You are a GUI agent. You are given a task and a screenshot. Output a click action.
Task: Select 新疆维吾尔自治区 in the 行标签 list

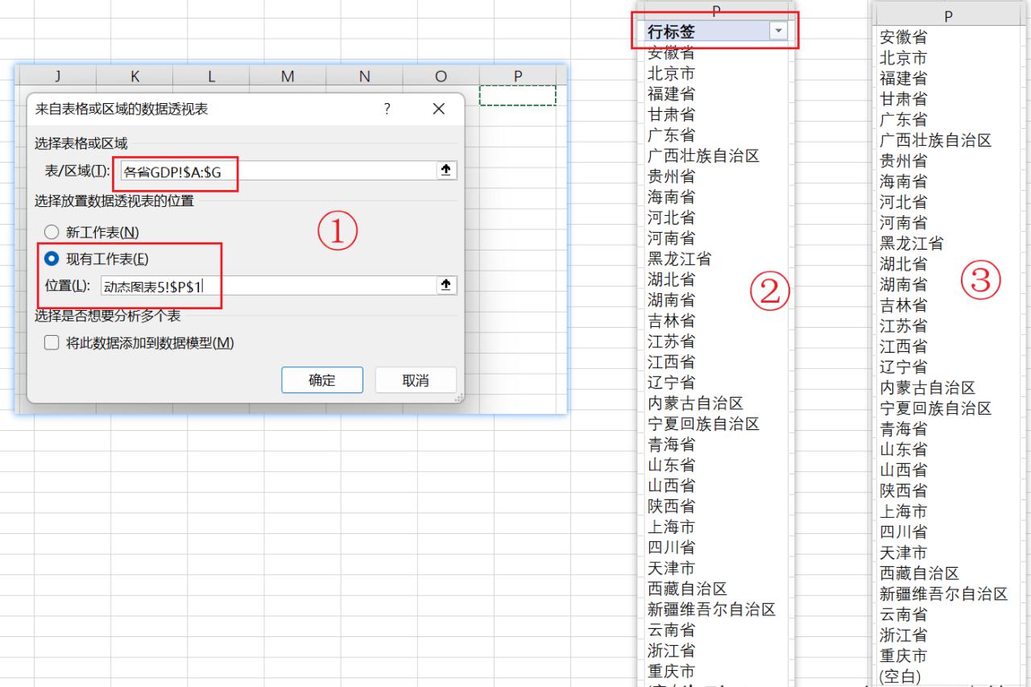711,609
